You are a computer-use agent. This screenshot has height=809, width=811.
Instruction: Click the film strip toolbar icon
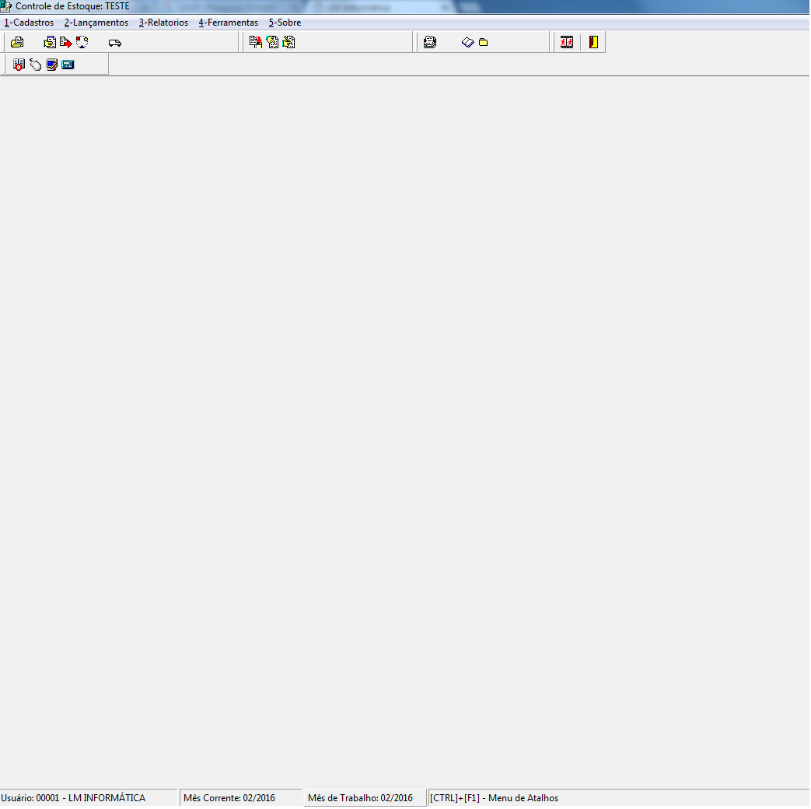567,43
